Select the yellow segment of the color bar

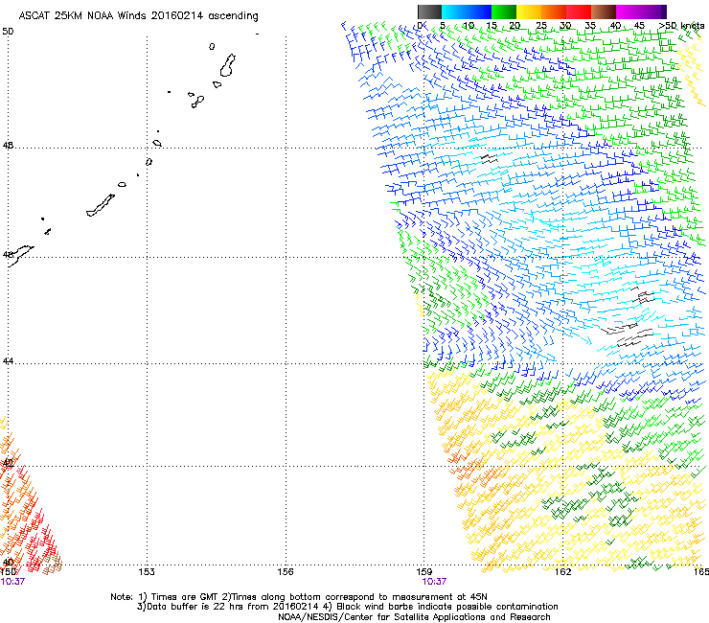(529, 12)
